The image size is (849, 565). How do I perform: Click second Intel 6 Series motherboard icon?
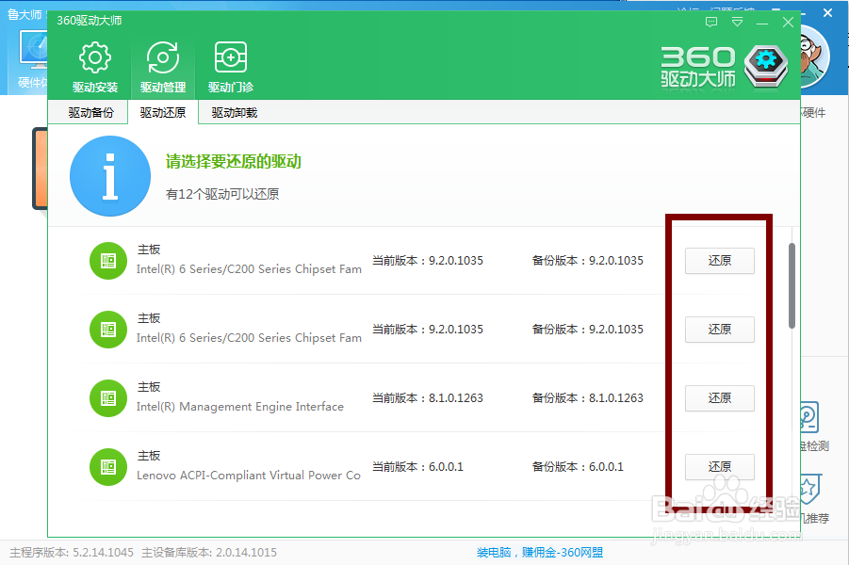coord(108,330)
